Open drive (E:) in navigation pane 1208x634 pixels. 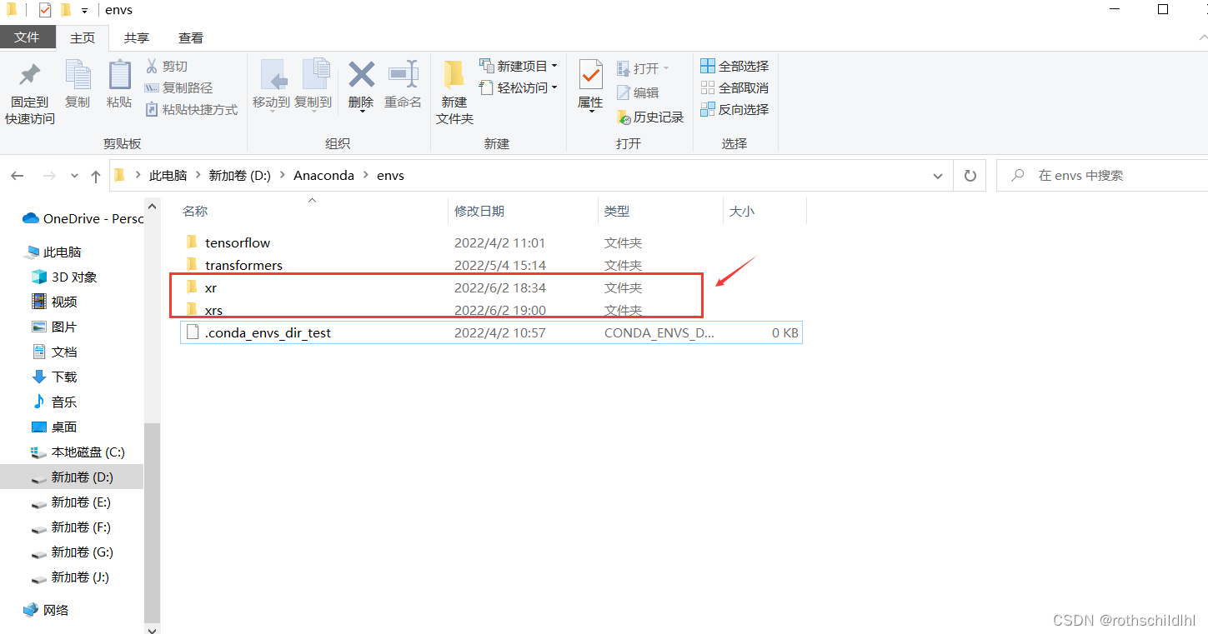pyautogui.click(x=72, y=502)
